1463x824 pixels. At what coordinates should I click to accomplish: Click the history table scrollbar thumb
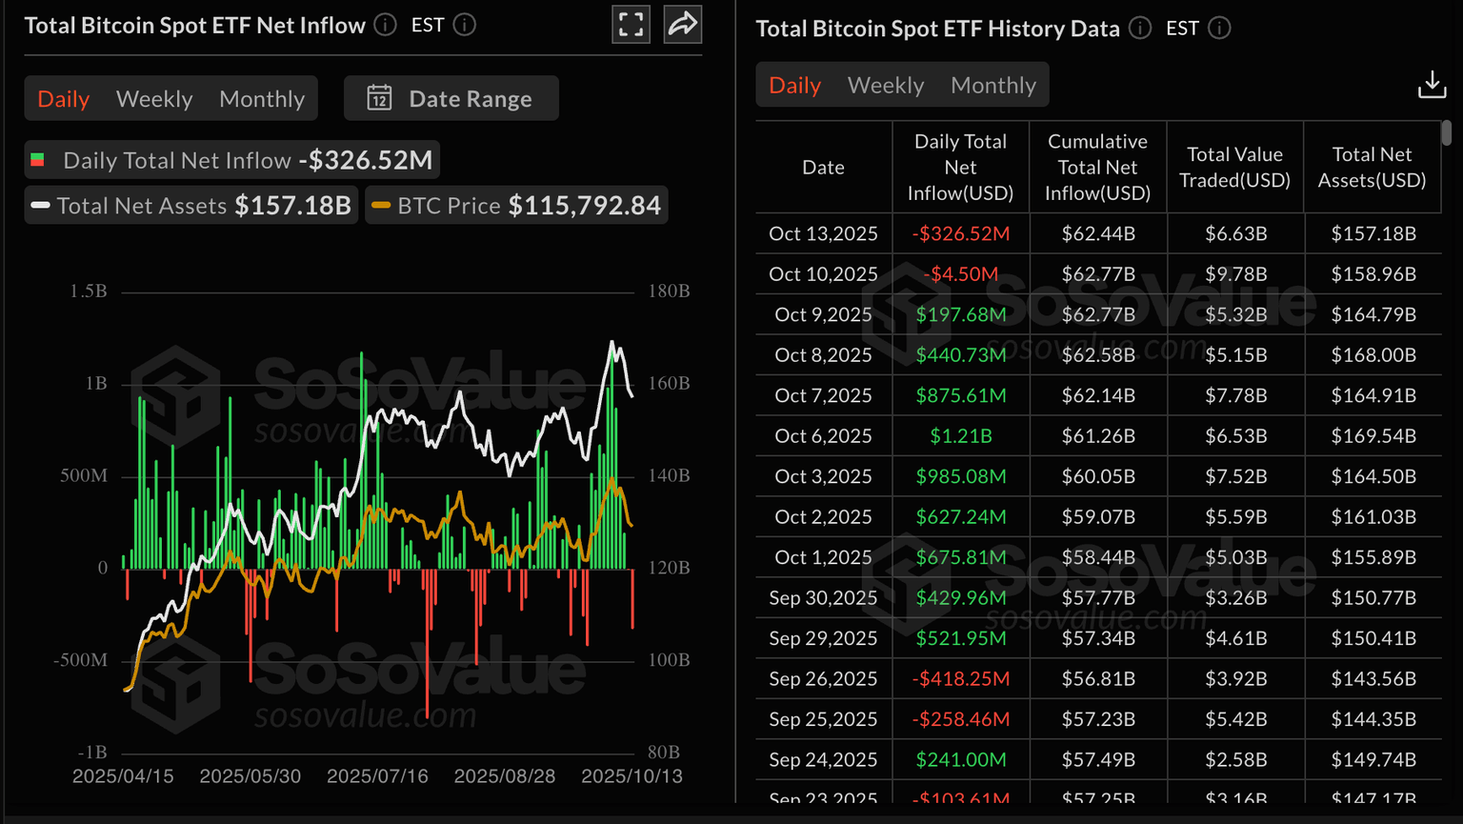pyautogui.click(x=1446, y=133)
